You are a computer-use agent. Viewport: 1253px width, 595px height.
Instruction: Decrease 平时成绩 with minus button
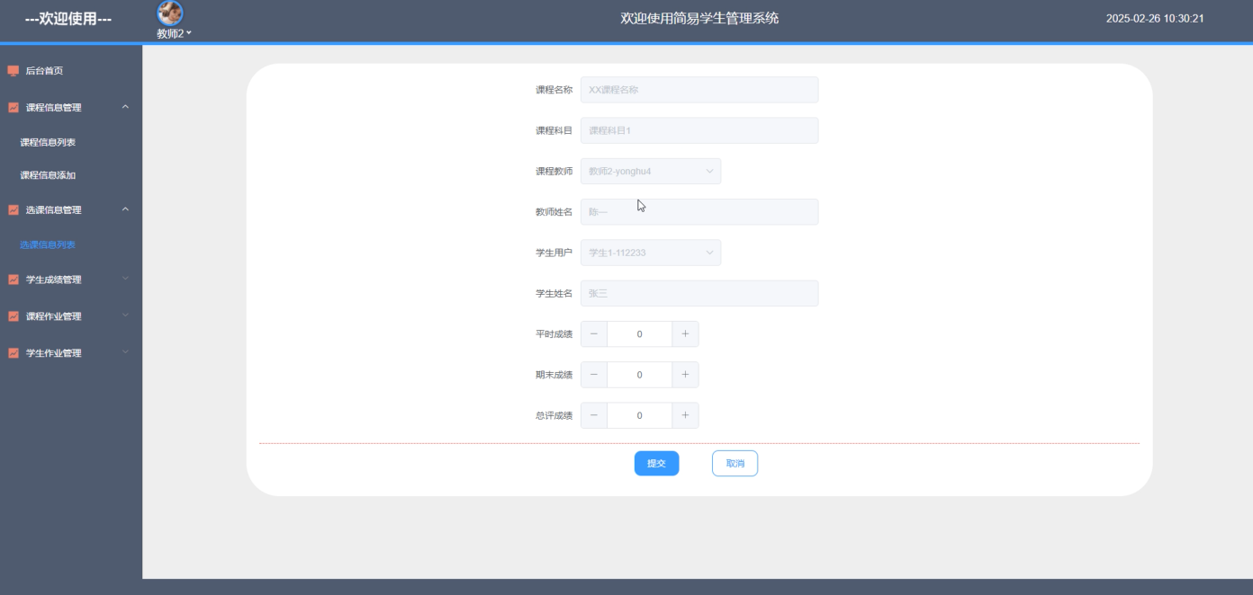tap(594, 334)
